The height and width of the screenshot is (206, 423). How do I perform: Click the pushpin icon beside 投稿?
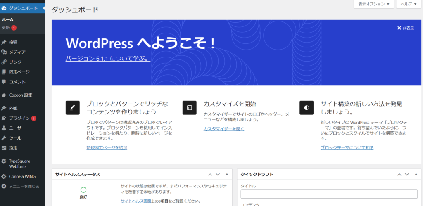pos(4,42)
